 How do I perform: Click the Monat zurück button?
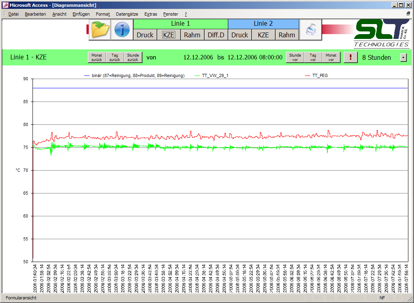click(96, 57)
